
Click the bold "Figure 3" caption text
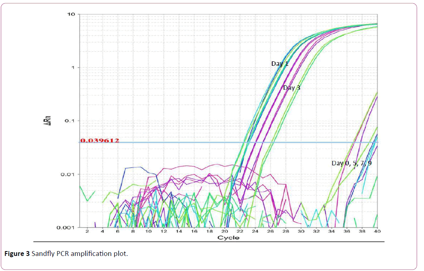17,254
